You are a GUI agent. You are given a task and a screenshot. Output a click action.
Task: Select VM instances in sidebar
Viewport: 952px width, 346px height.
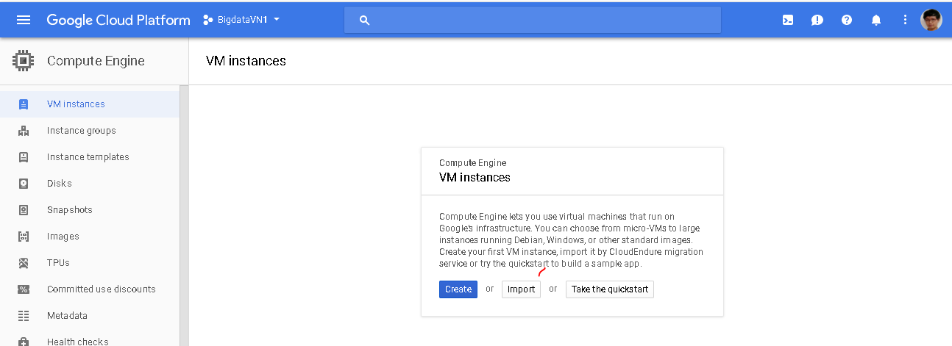tap(76, 104)
